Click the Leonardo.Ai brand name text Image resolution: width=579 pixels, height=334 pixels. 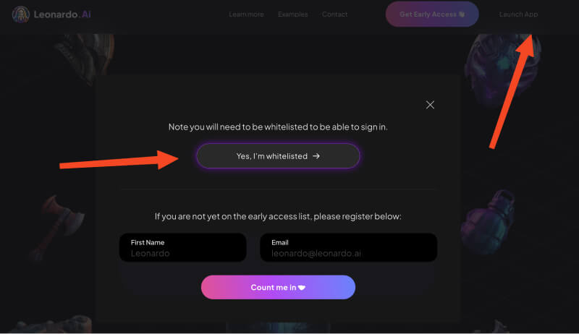[62, 14]
